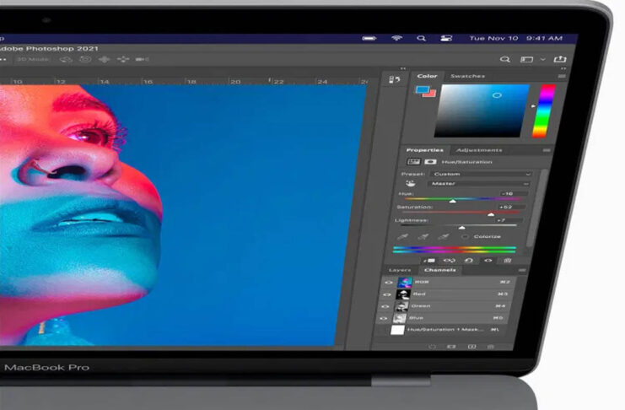The image size is (625, 410).
Task: Toggle visibility of the Red channel
Action: tap(386, 294)
